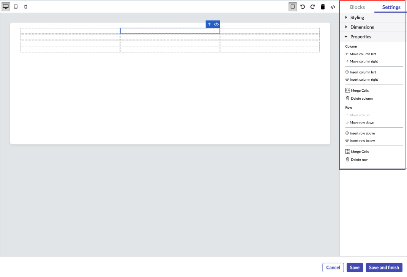Expand the Dimensions section

pyautogui.click(x=373, y=27)
